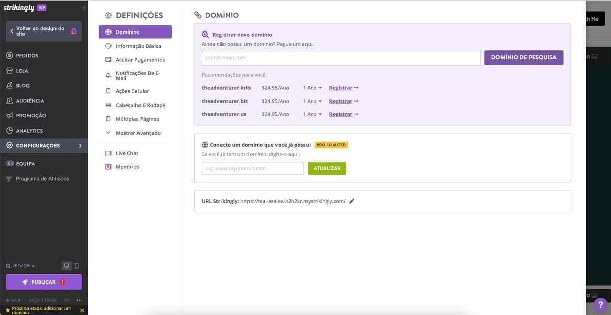
Task: Open the help question mark button
Action: 601,304
